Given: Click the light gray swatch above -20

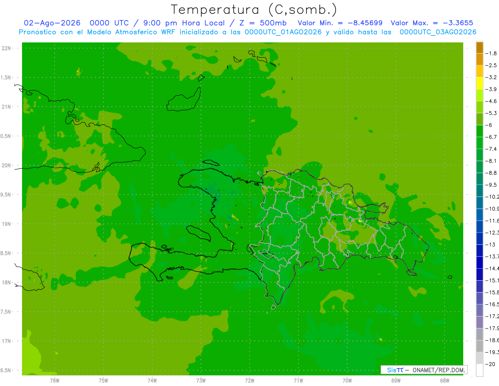Looking at the screenshot, I should (479, 358).
